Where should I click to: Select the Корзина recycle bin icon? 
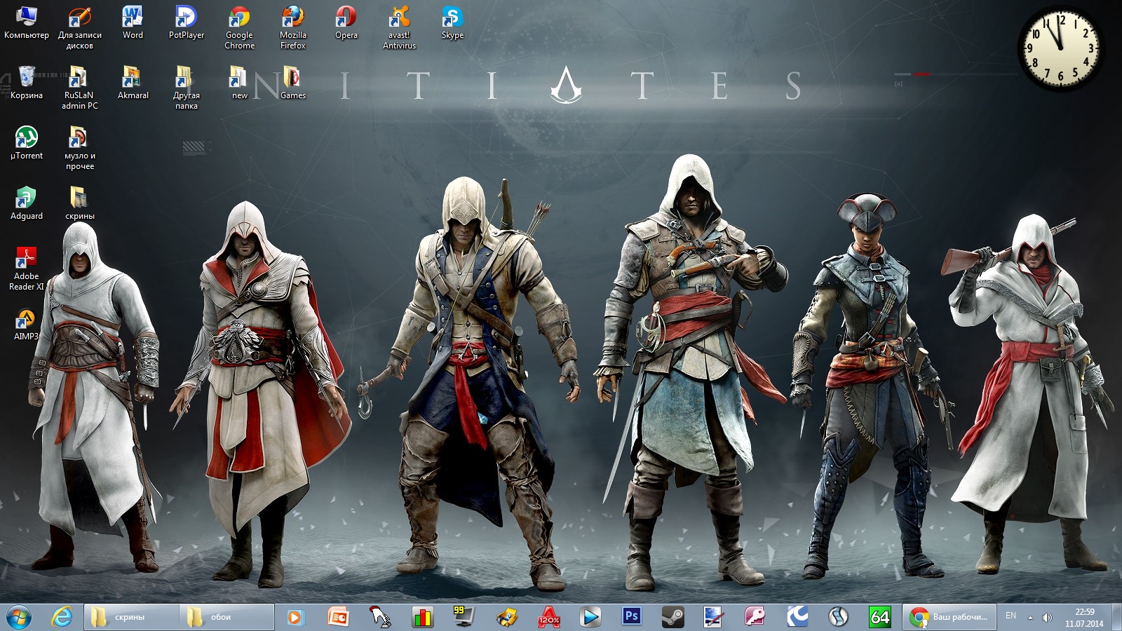27,83
